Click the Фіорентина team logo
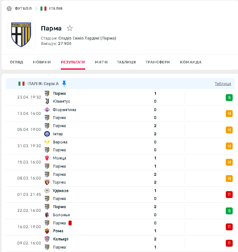Screen dimensions: 238x252 pos(47,110)
